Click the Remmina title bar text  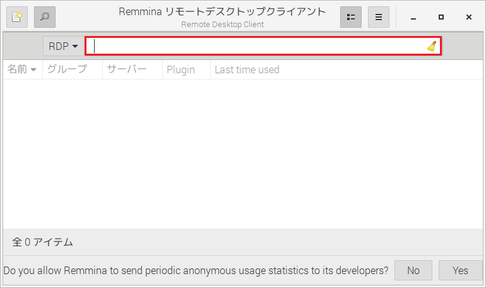(x=222, y=12)
